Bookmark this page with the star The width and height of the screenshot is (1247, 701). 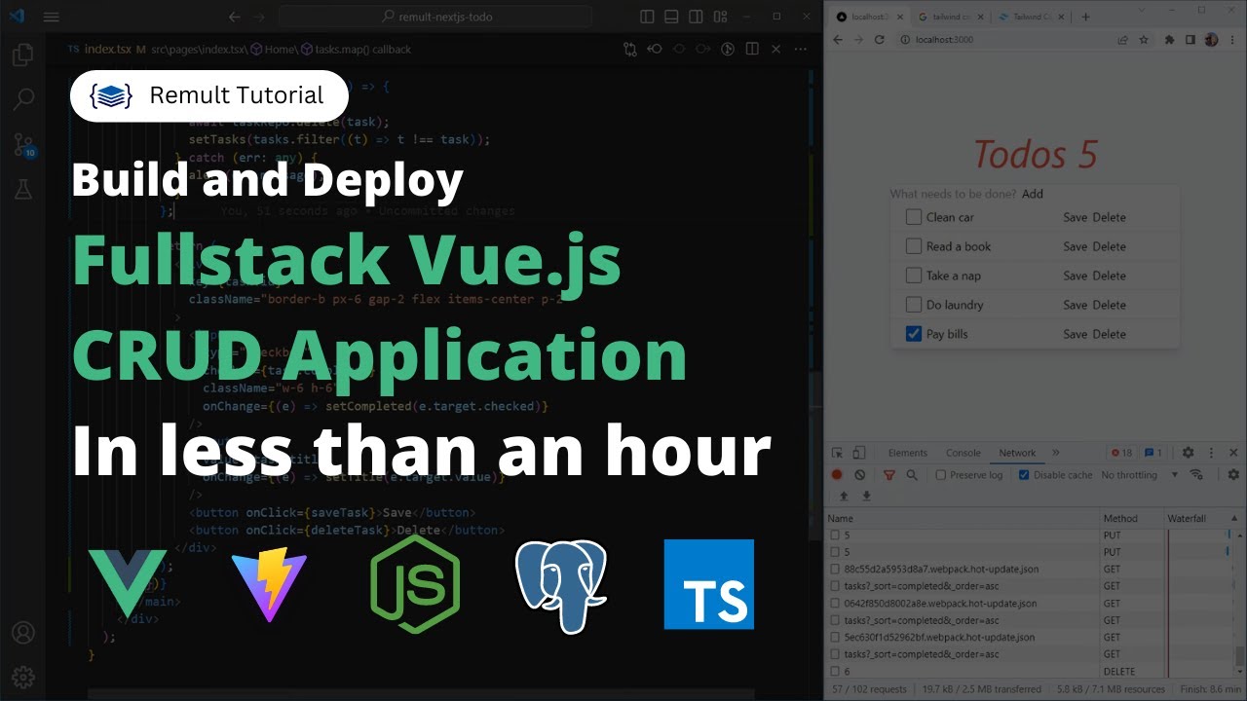1144,40
